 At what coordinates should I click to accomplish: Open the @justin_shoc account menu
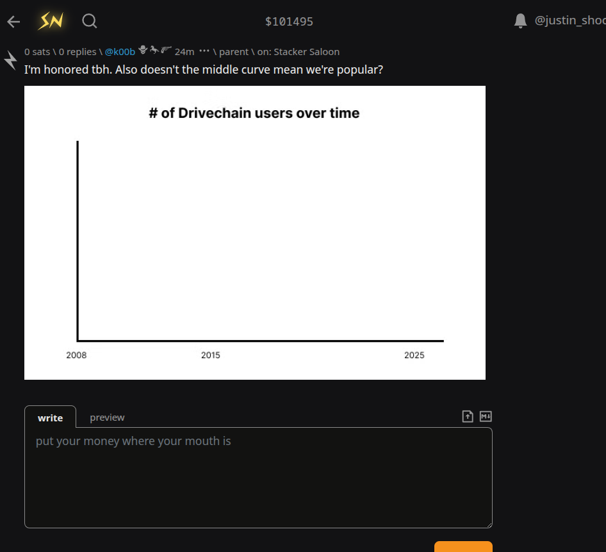coord(569,21)
